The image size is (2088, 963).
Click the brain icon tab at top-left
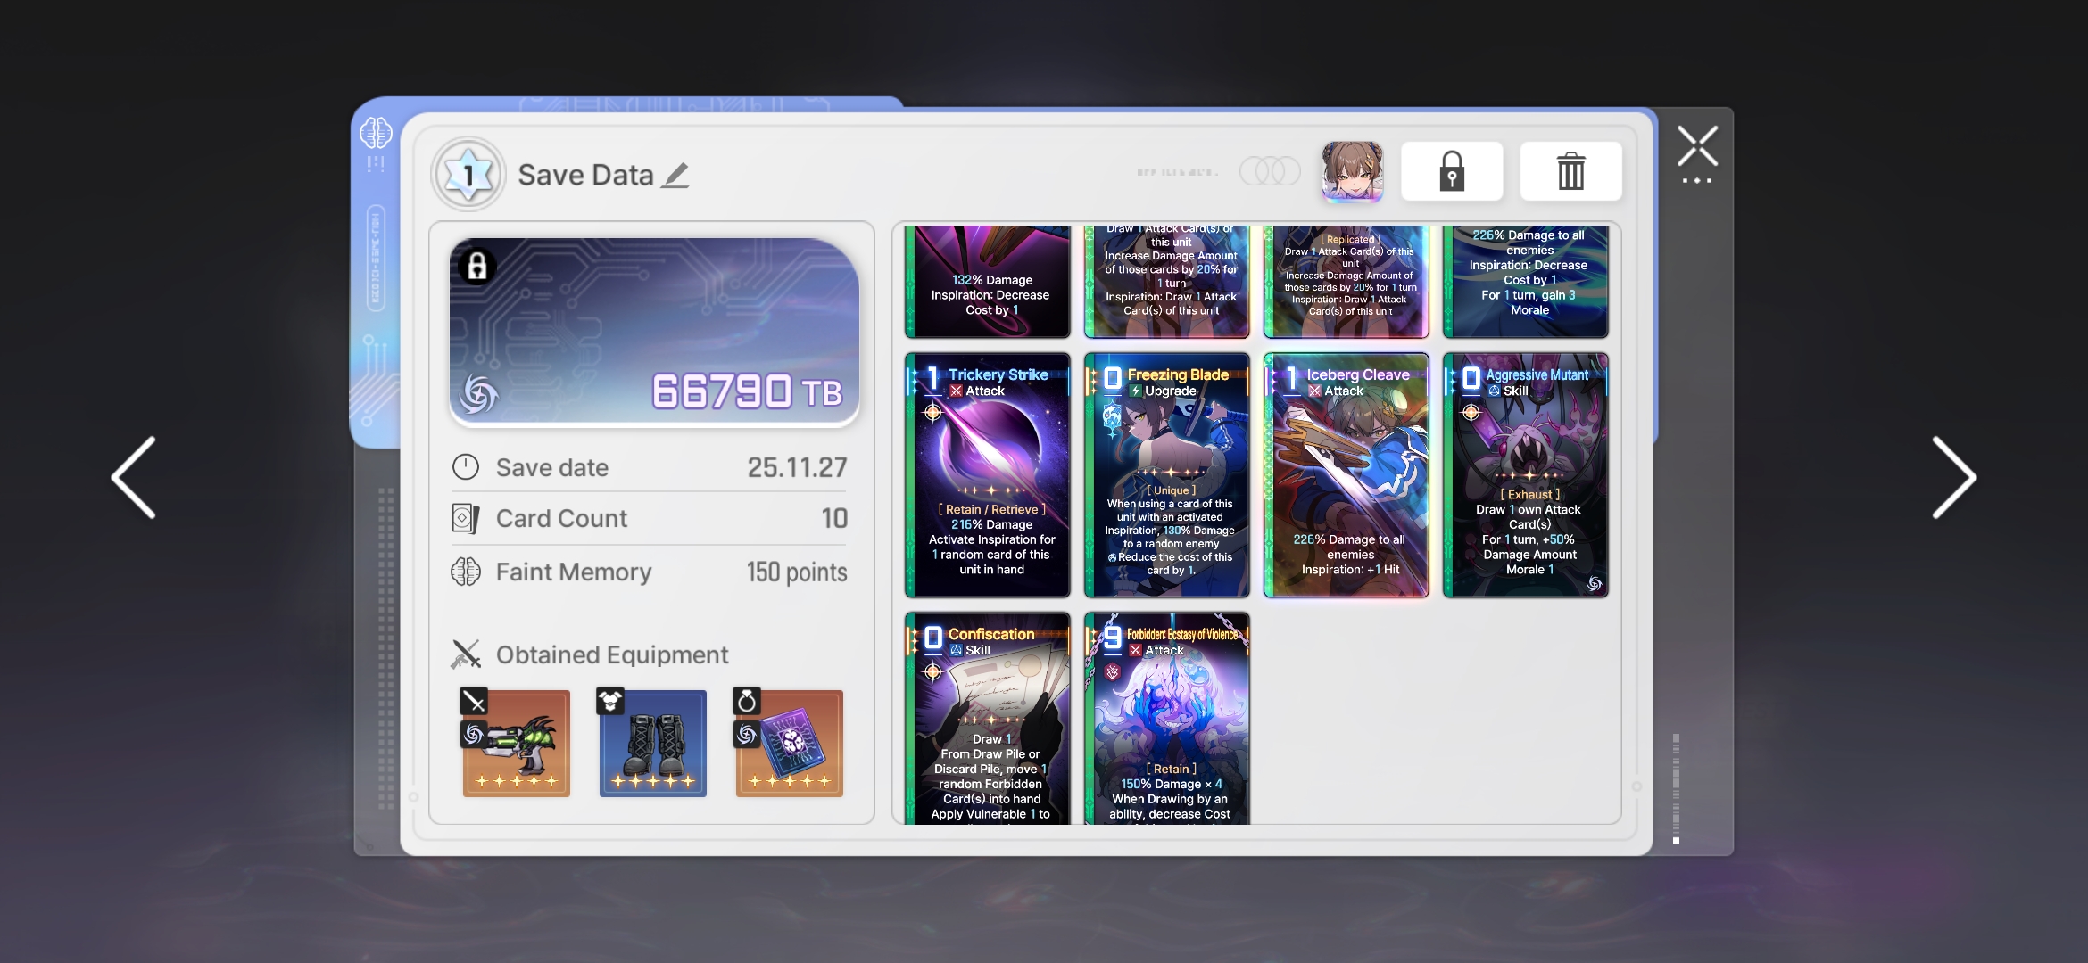tap(376, 135)
